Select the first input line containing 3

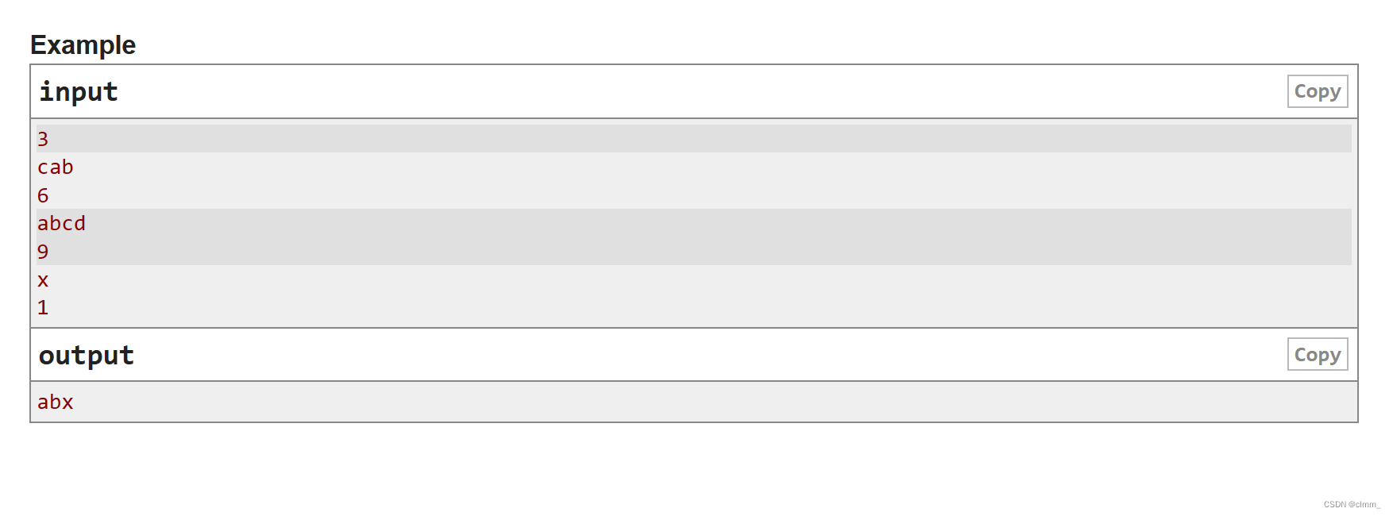42,138
